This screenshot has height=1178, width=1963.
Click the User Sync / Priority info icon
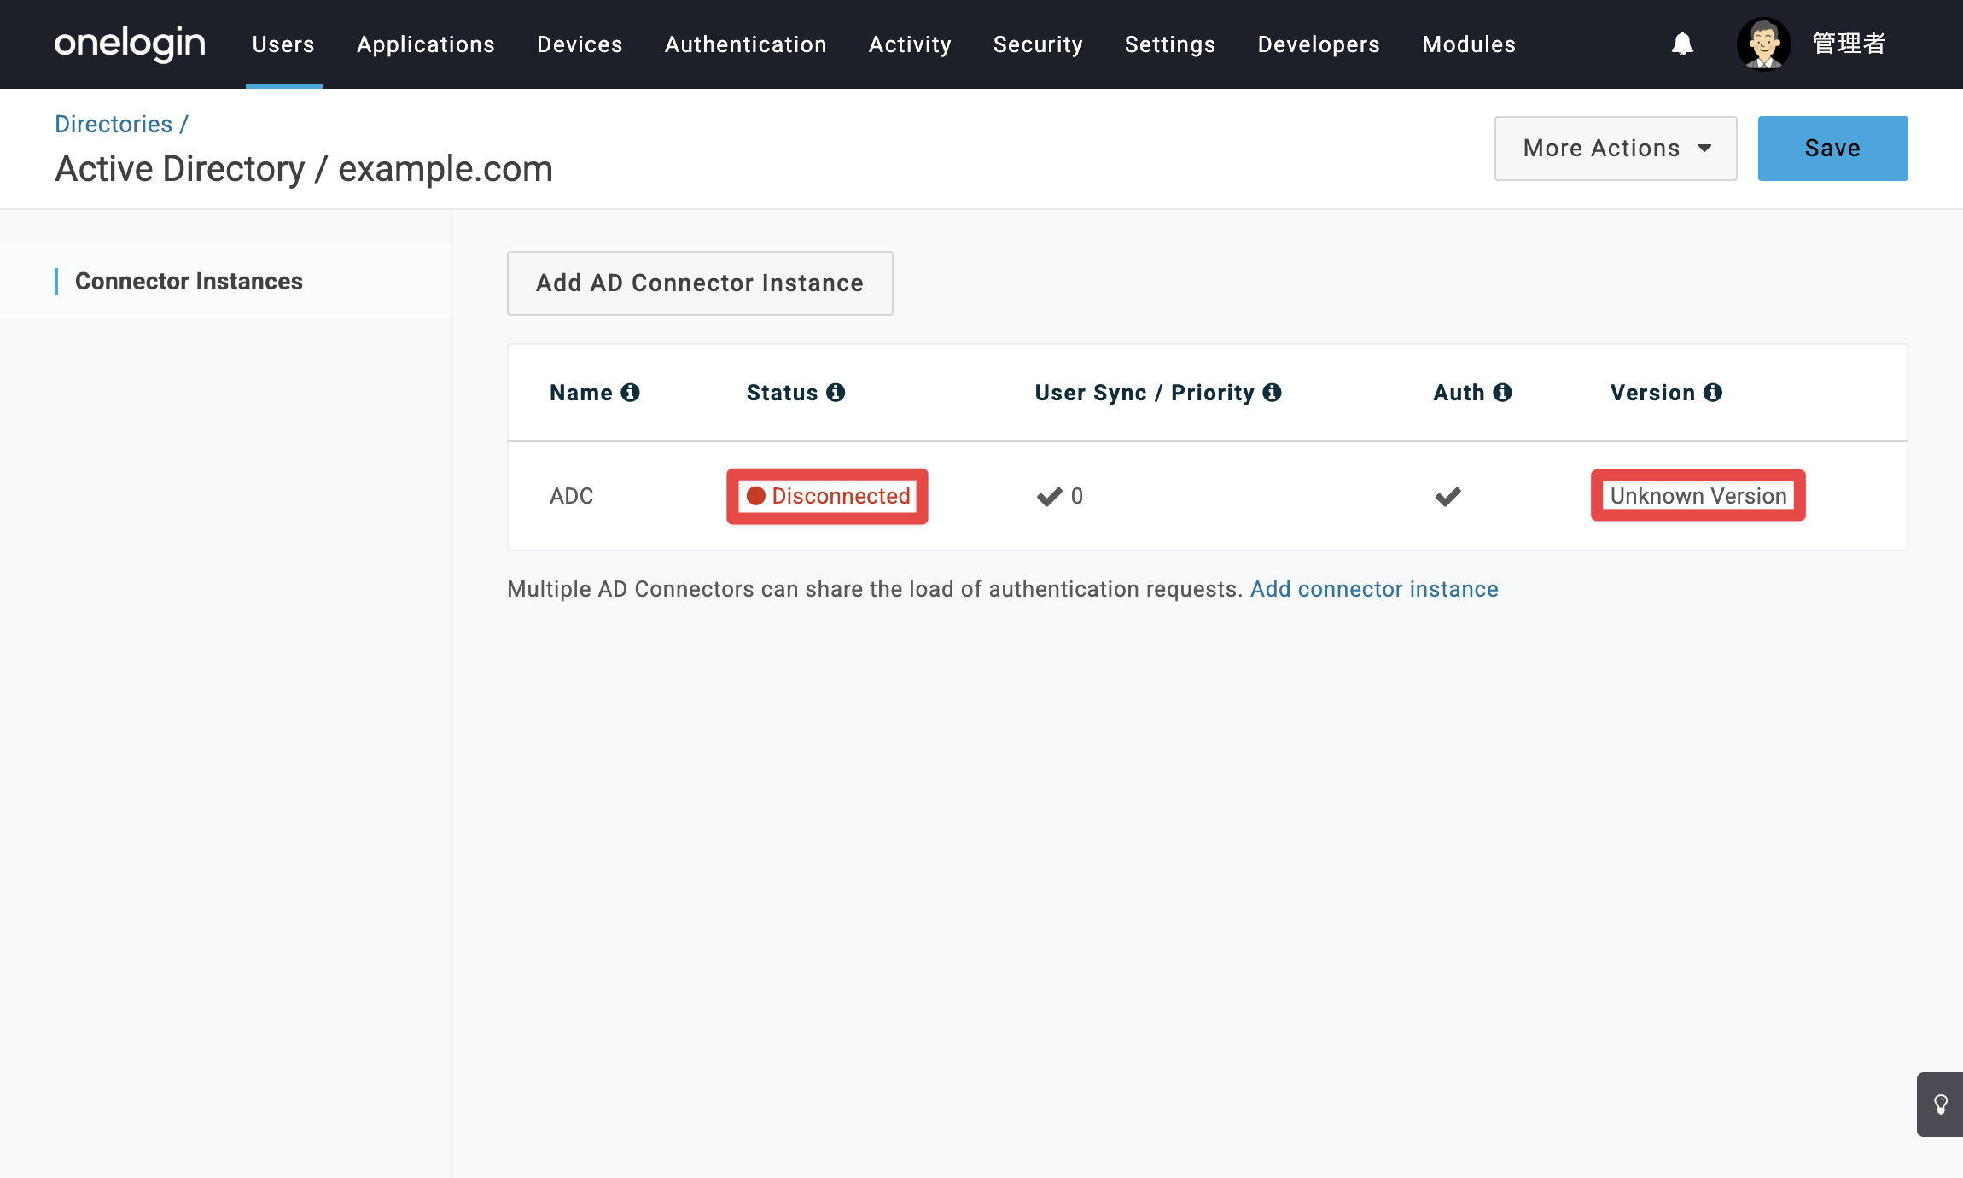1273,393
